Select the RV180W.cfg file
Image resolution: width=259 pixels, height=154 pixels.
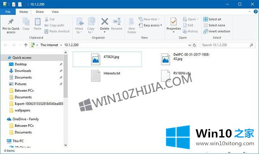point(176,76)
